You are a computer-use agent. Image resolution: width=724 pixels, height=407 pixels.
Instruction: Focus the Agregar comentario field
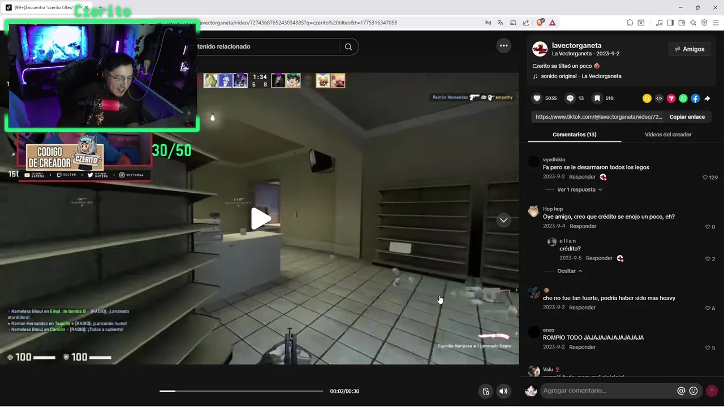point(608,391)
